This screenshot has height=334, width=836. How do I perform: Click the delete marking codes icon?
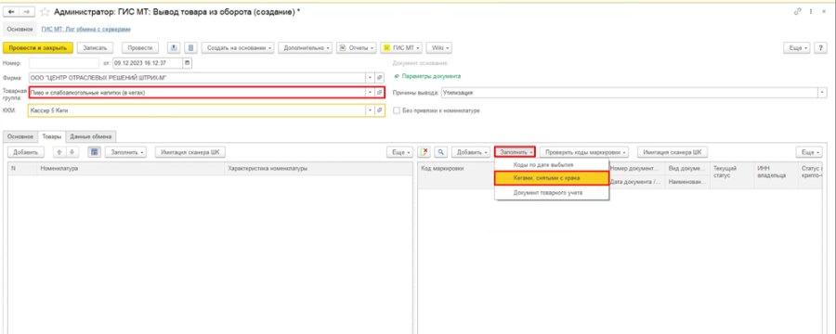point(425,152)
